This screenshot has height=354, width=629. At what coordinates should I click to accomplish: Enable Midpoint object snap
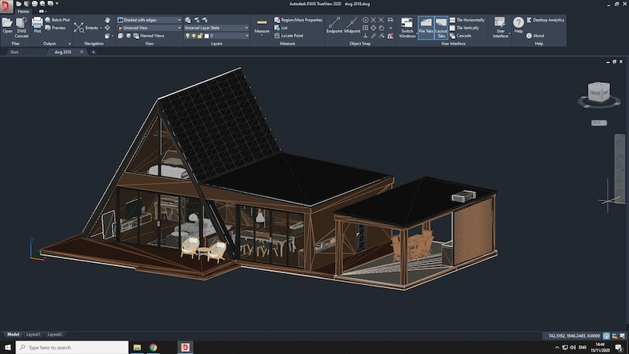(352, 25)
